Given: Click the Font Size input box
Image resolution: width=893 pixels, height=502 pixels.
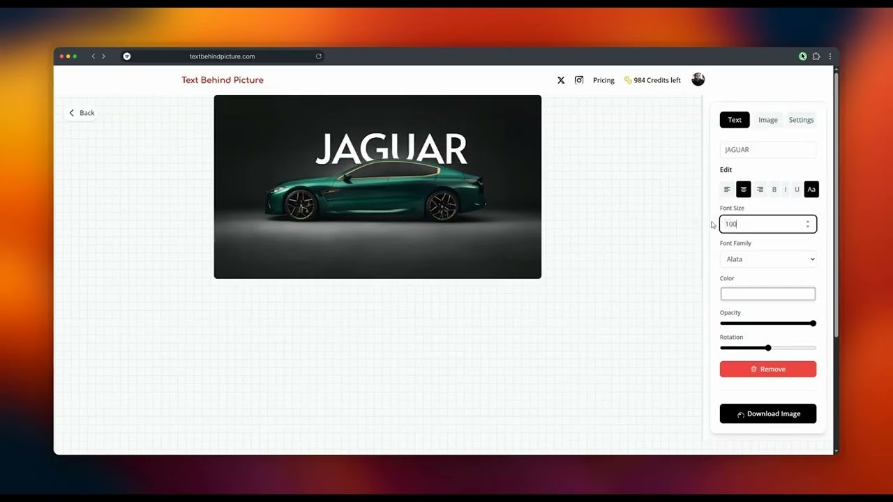Looking at the screenshot, I should point(768,224).
